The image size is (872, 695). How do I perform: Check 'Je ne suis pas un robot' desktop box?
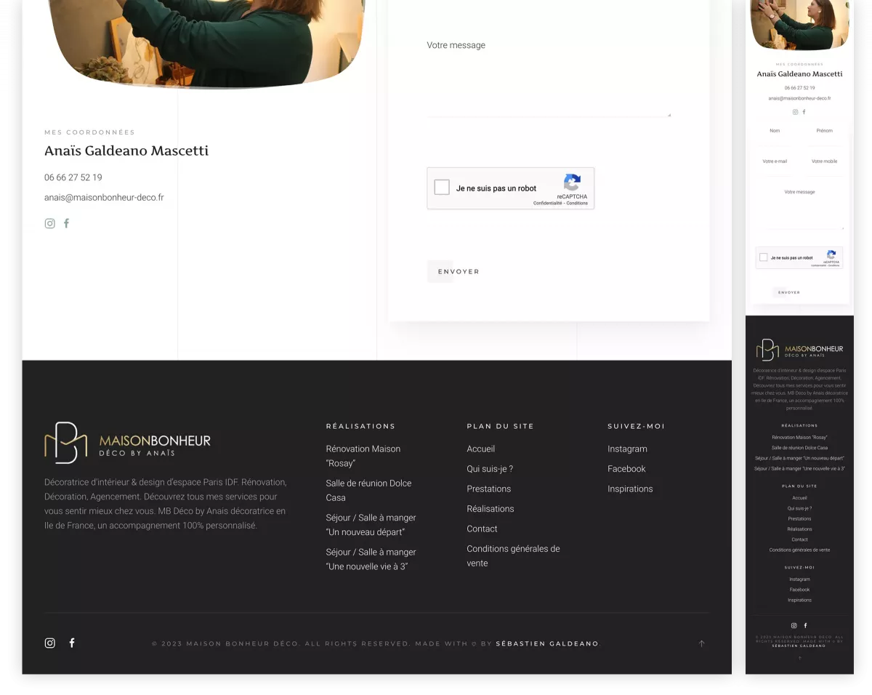click(x=442, y=188)
